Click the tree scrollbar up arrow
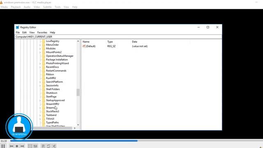263x148 pixels. 78,41
